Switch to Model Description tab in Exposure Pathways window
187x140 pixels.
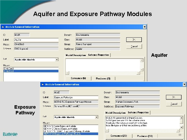[x=115, y=113]
